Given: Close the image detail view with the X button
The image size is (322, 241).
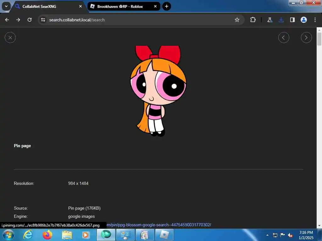Looking at the screenshot, I should [x=10, y=38].
